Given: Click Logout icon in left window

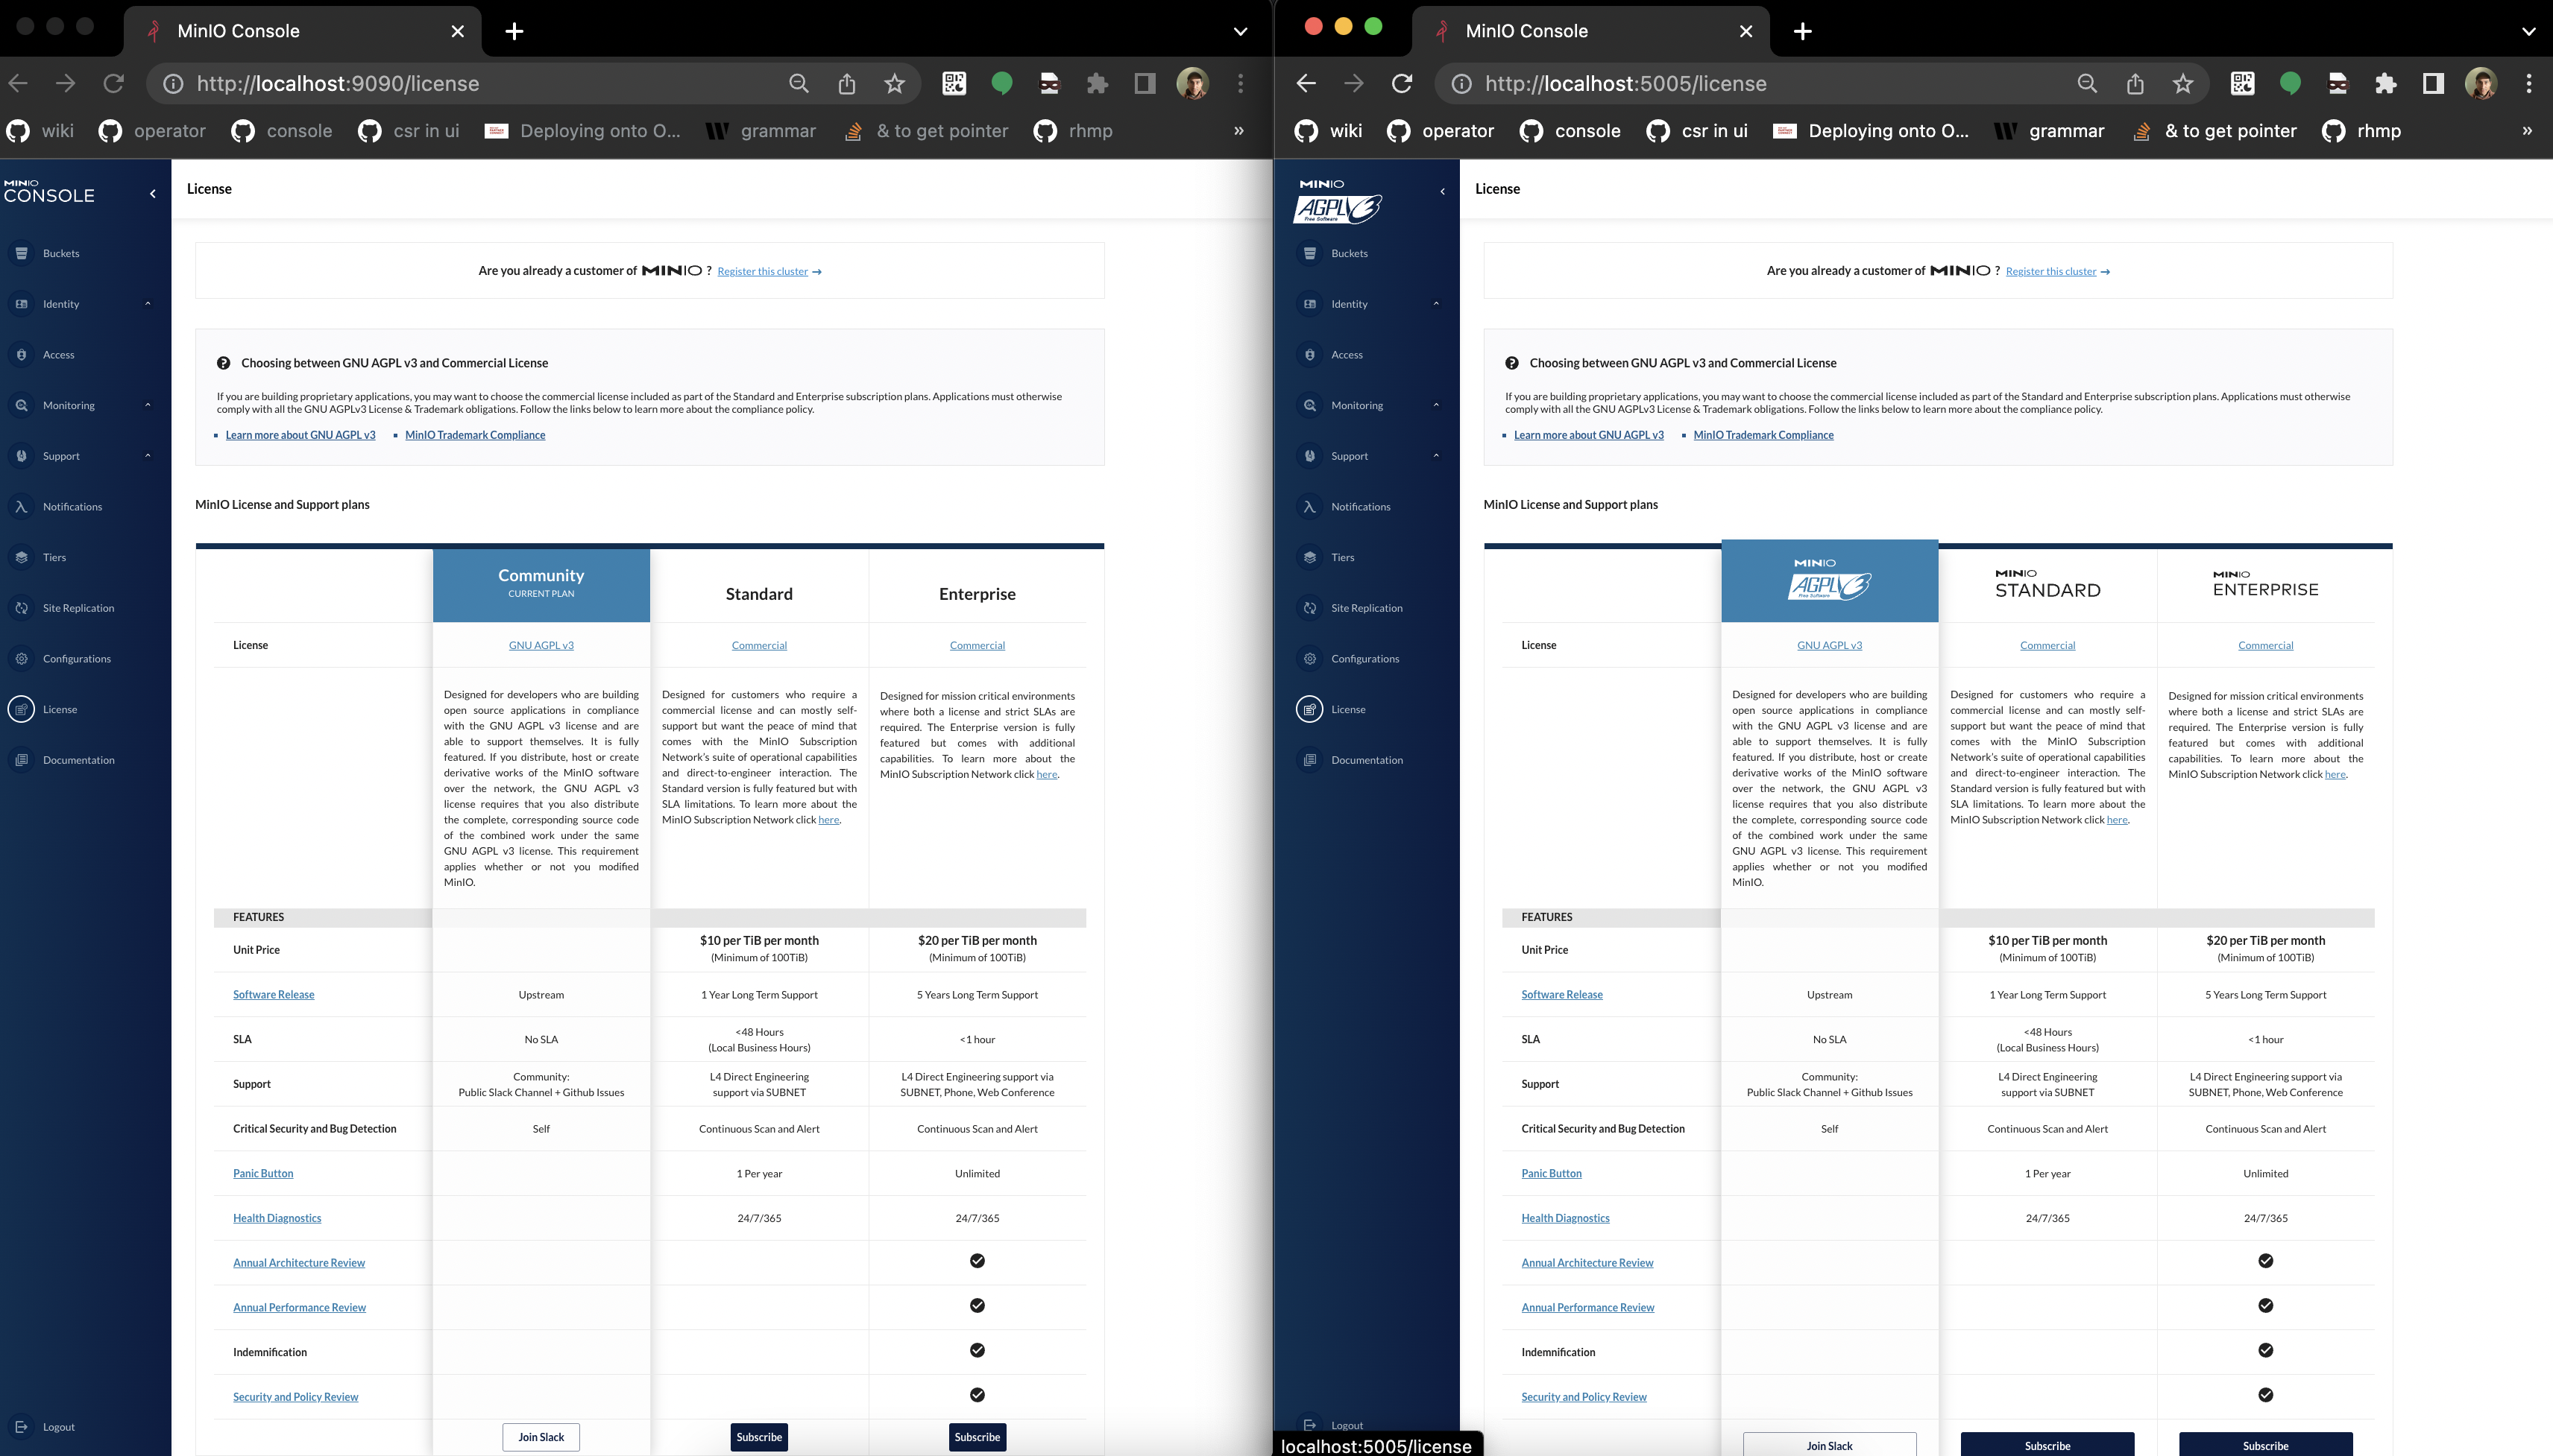Looking at the screenshot, I should click(x=21, y=1427).
